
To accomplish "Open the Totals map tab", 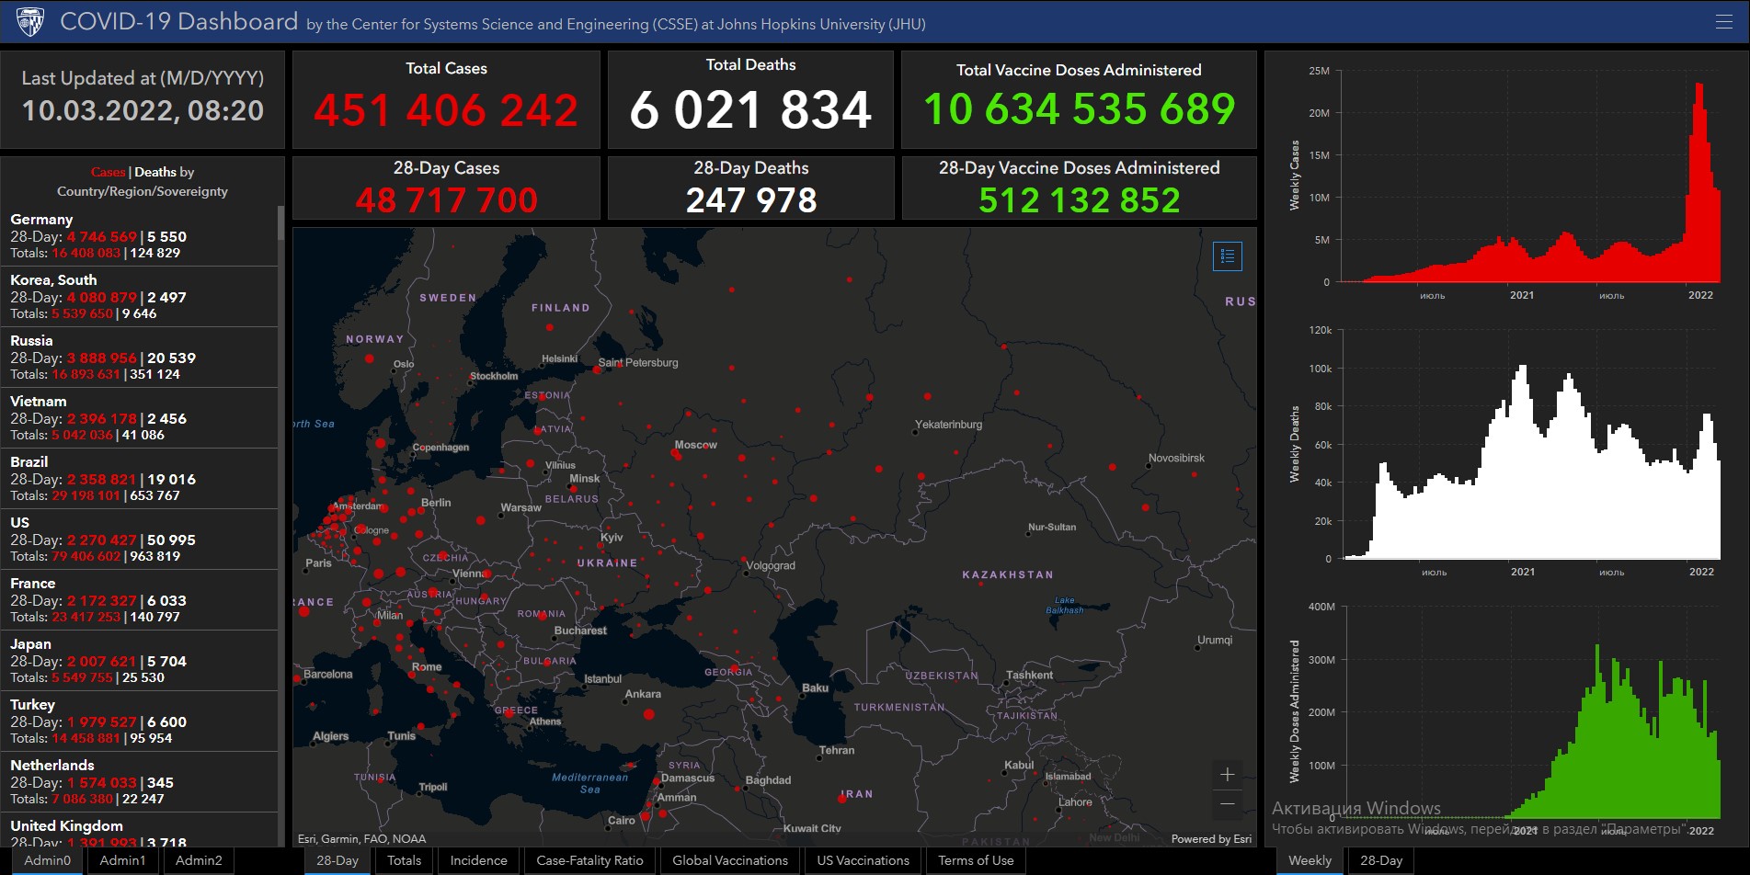I will (404, 860).
